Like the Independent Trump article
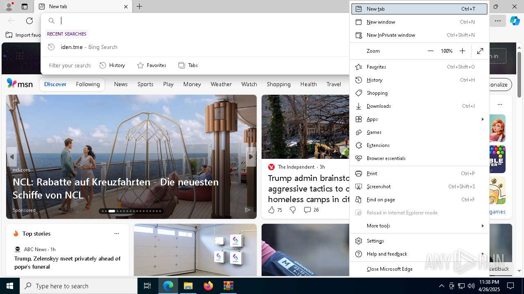Image resolution: width=524 pixels, height=294 pixels. [275, 210]
